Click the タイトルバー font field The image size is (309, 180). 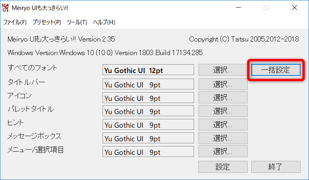pos(148,84)
